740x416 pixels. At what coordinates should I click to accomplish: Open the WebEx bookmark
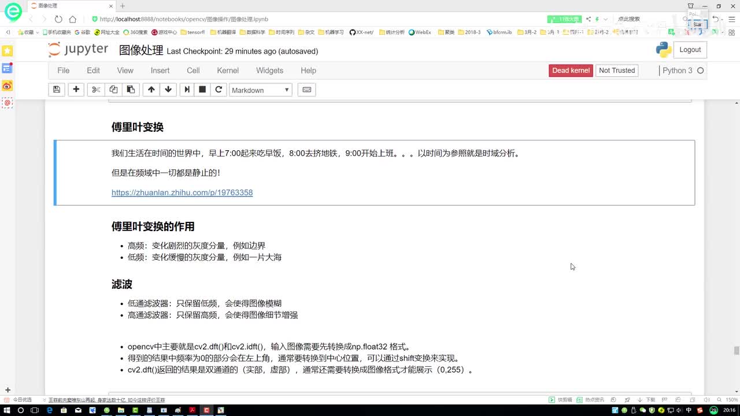click(420, 32)
